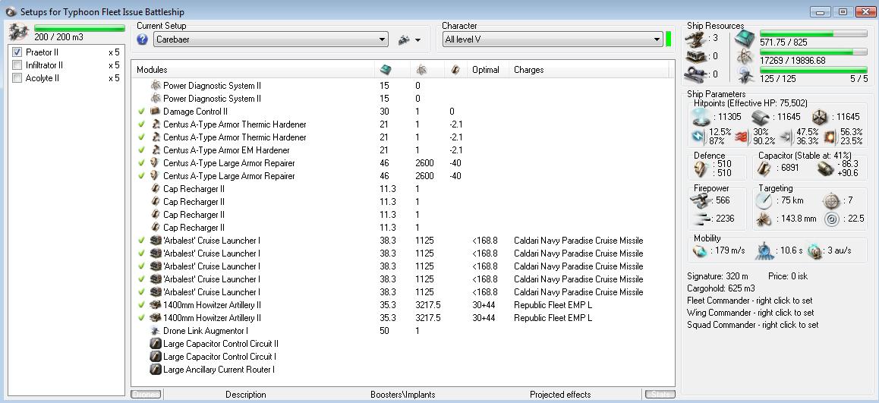Click the Optimal column header
This screenshot has width=879, height=403.
[x=486, y=70]
